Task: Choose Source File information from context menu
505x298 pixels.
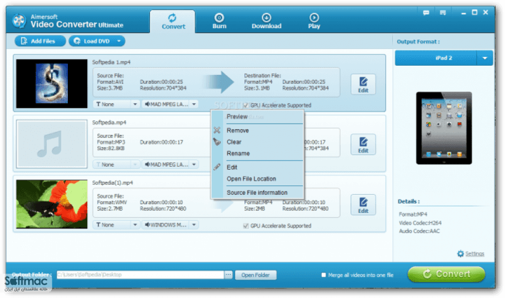Action: click(257, 193)
